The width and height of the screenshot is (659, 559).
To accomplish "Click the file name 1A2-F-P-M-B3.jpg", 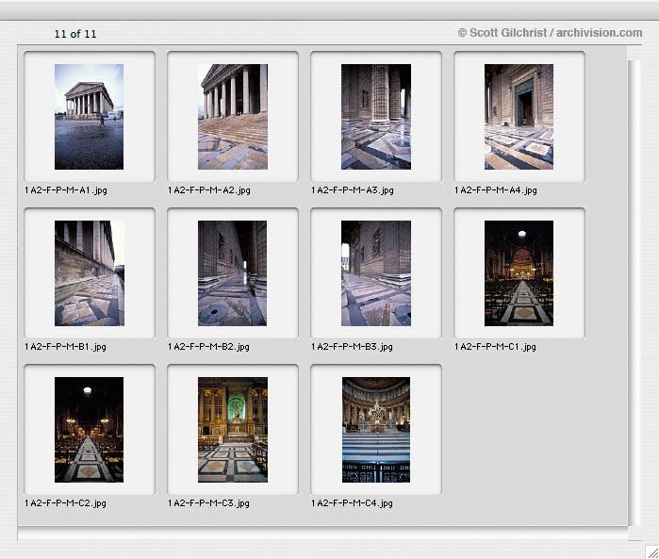I will click(x=353, y=347).
